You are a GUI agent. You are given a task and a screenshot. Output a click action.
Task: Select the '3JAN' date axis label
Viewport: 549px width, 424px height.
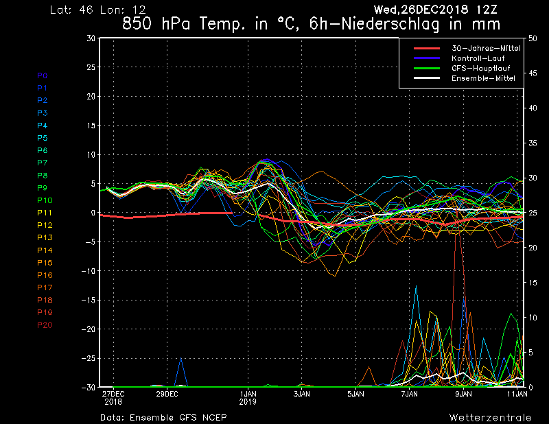click(x=302, y=394)
